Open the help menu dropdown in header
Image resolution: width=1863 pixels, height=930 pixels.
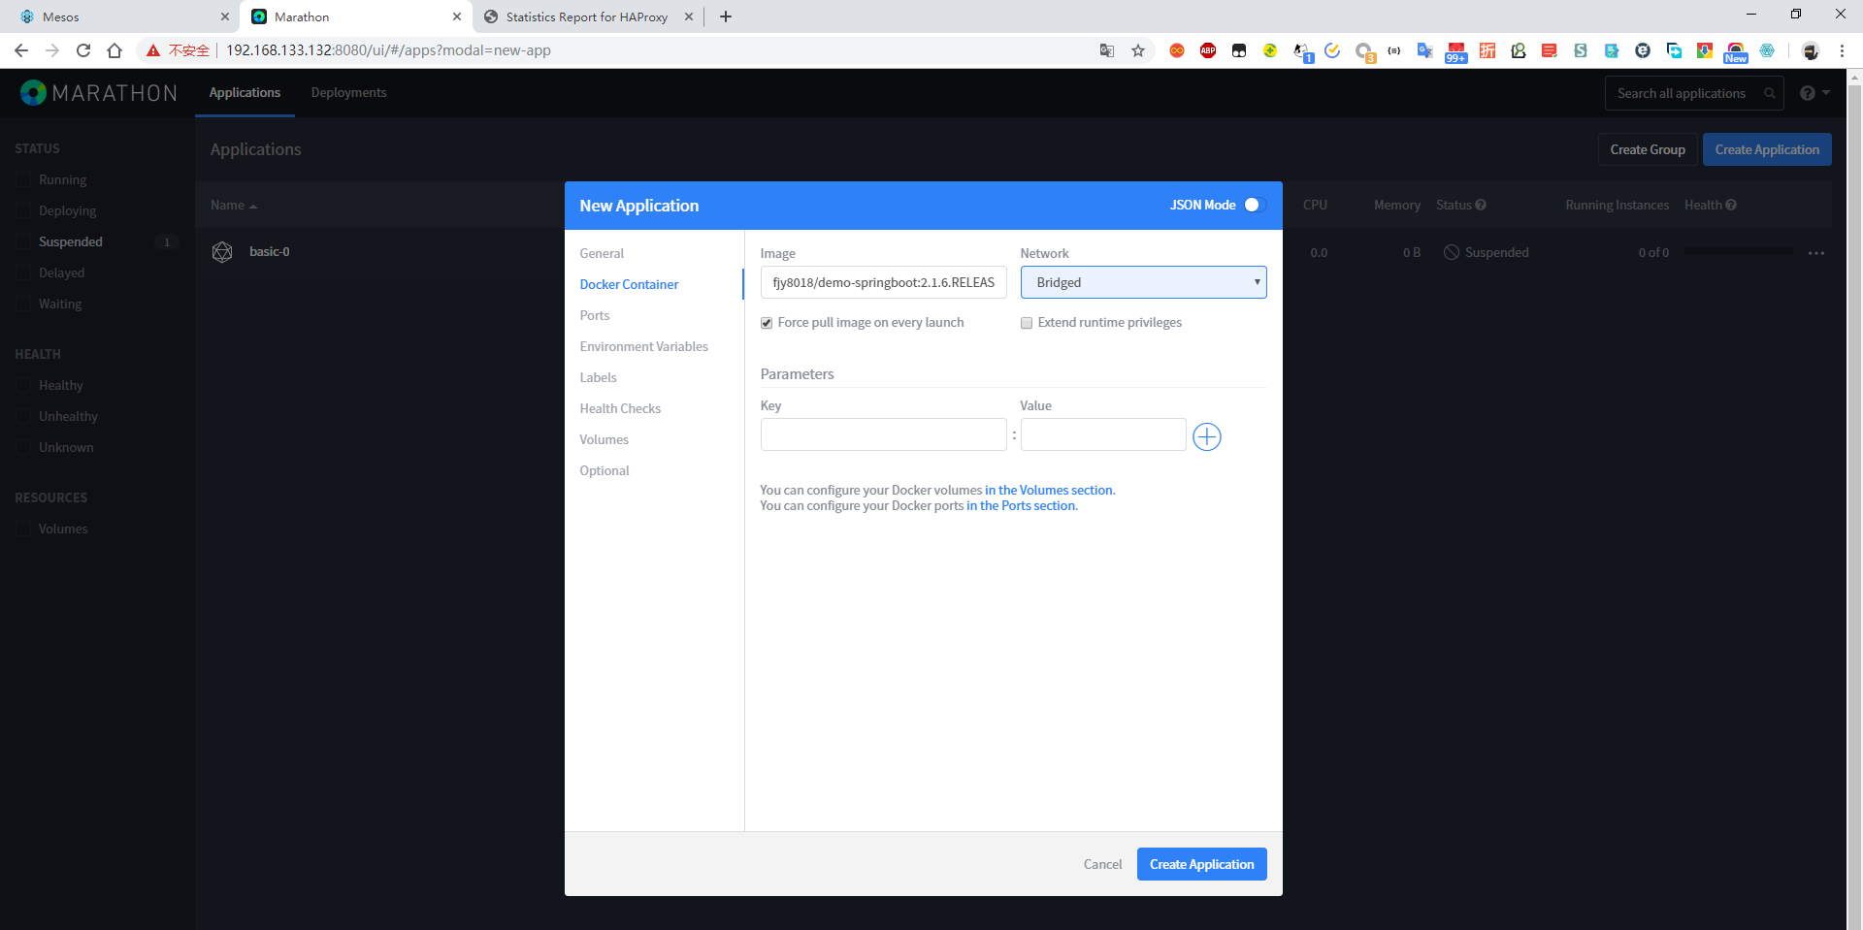1814,93
